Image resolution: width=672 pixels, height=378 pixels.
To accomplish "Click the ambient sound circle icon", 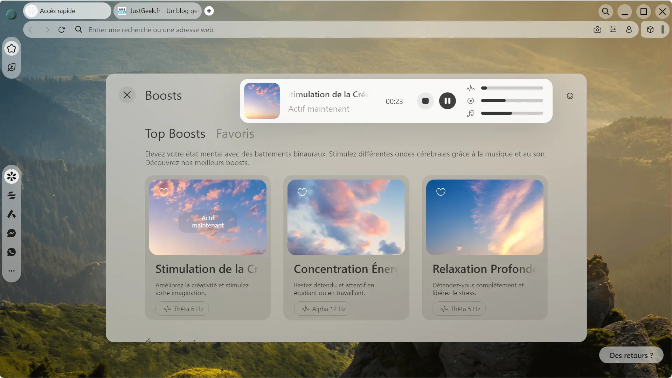I will click(x=471, y=101).
